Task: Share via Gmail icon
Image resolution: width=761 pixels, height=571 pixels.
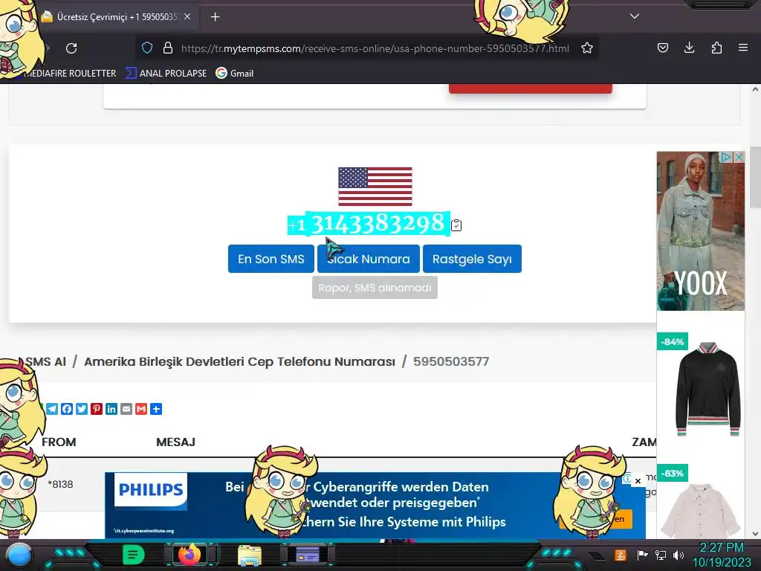Action: 141,409
